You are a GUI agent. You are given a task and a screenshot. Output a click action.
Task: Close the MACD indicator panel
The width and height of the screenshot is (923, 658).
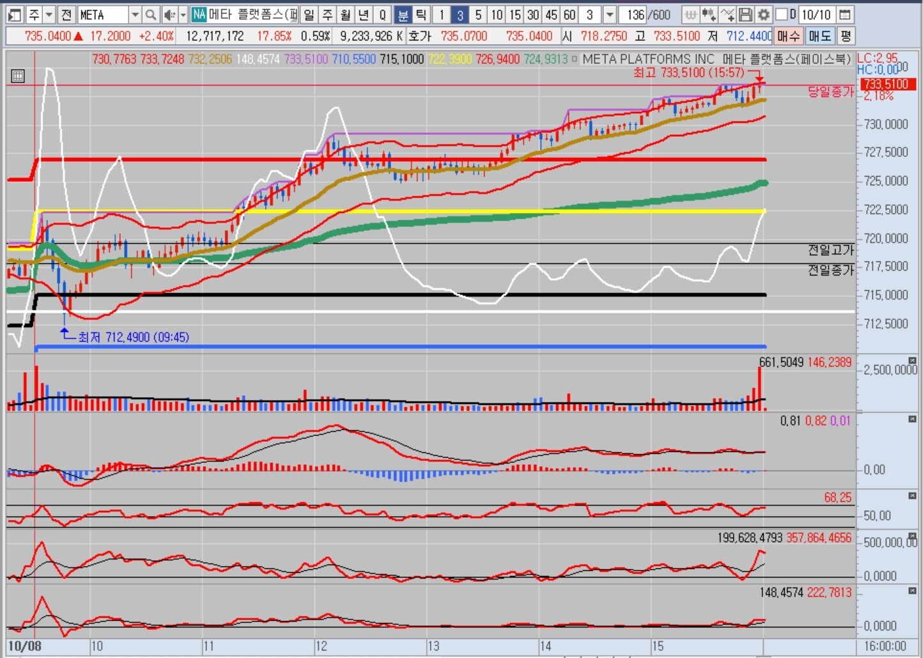912,419
